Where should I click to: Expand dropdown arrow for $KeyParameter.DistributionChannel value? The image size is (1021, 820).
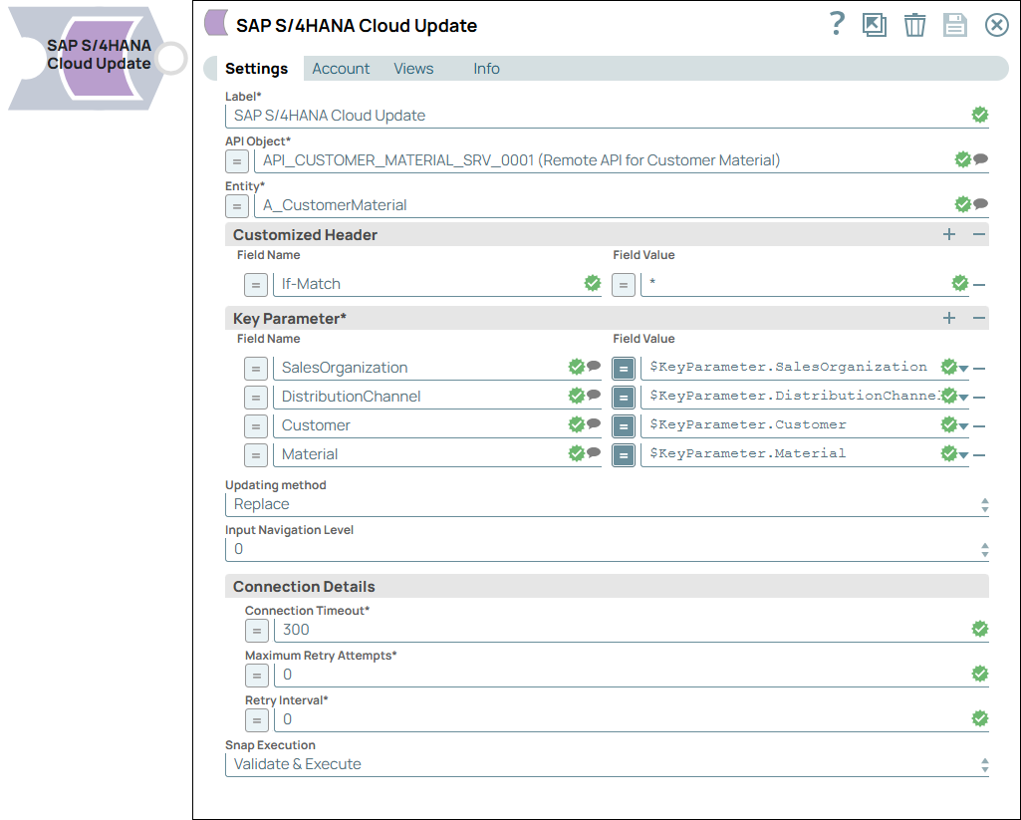[x=963, y=398]
